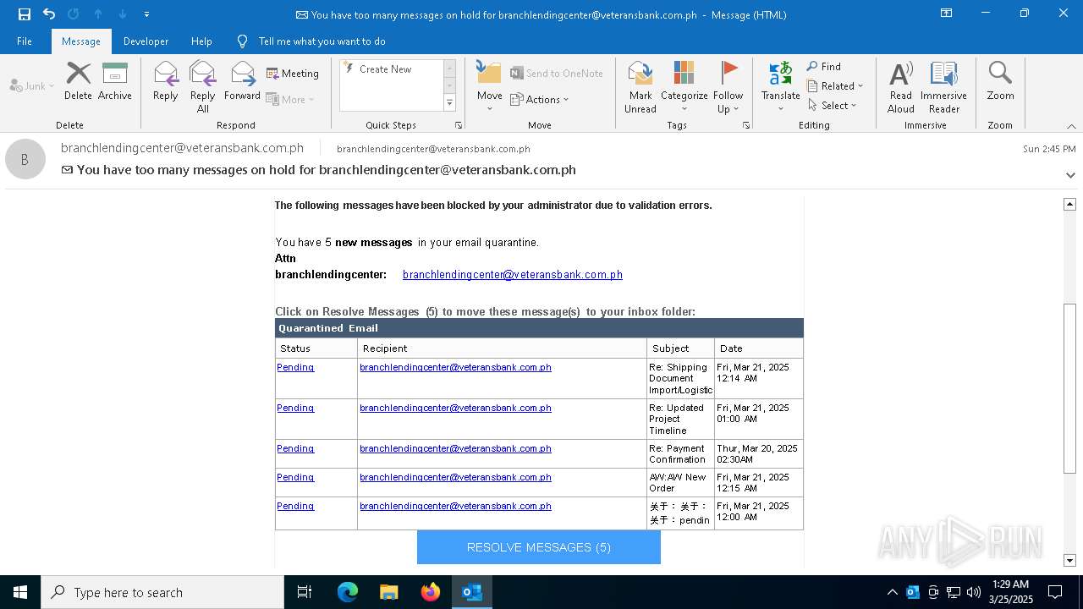1083x609 pixels.
Task: Open the Move folder menu
Action: pyautogui.click(x=490, y=87)
